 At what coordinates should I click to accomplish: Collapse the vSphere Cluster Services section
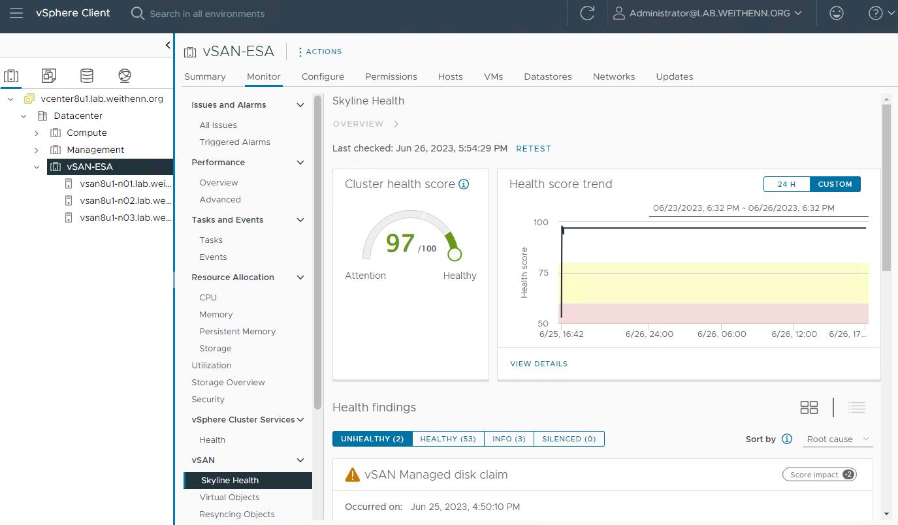pos(300,419)
